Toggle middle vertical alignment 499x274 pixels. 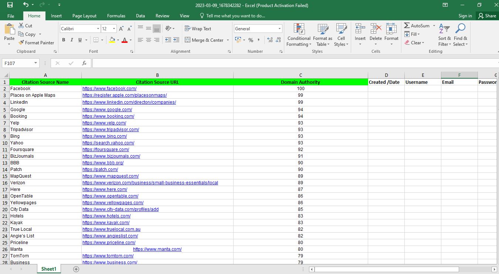[x=149, y=28]
